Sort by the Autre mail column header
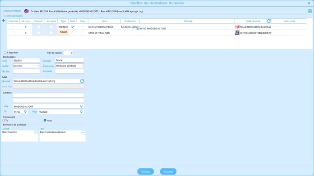Viewport: 314px width, 176px height. pyautogui.click(x=289, y=21)
